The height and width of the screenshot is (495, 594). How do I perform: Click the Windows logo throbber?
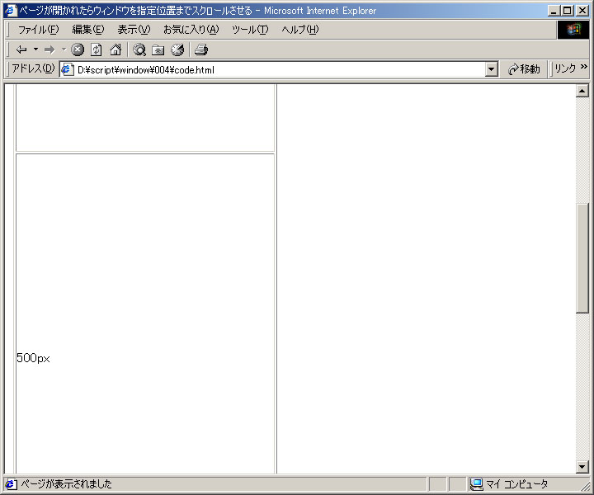(573, 30)
